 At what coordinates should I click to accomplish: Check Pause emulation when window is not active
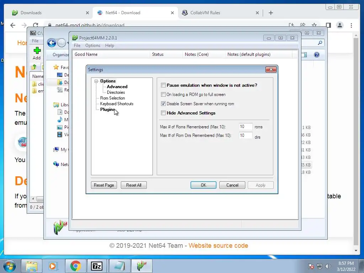point(163,85)
